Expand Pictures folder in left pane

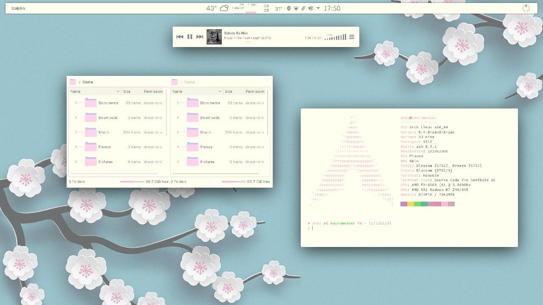click(76, 161)
